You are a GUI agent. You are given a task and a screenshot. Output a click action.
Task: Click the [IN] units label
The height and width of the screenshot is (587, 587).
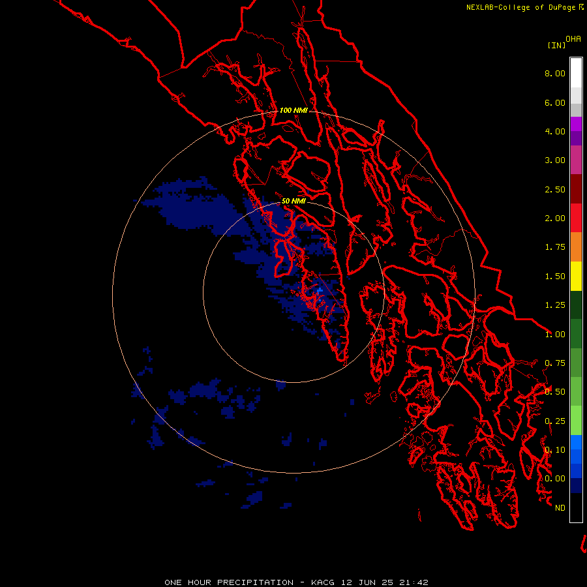pos(556,45)
